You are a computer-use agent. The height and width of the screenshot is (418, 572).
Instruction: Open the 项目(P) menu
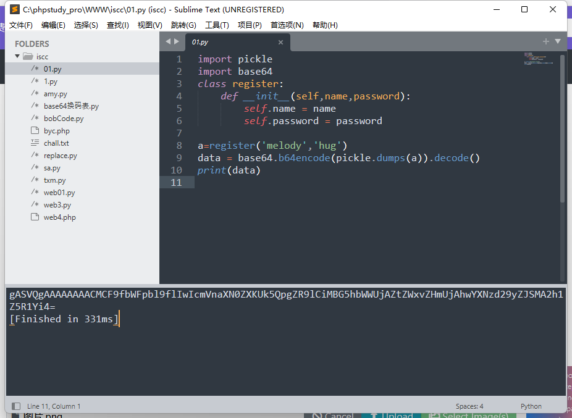pos(250,25)
